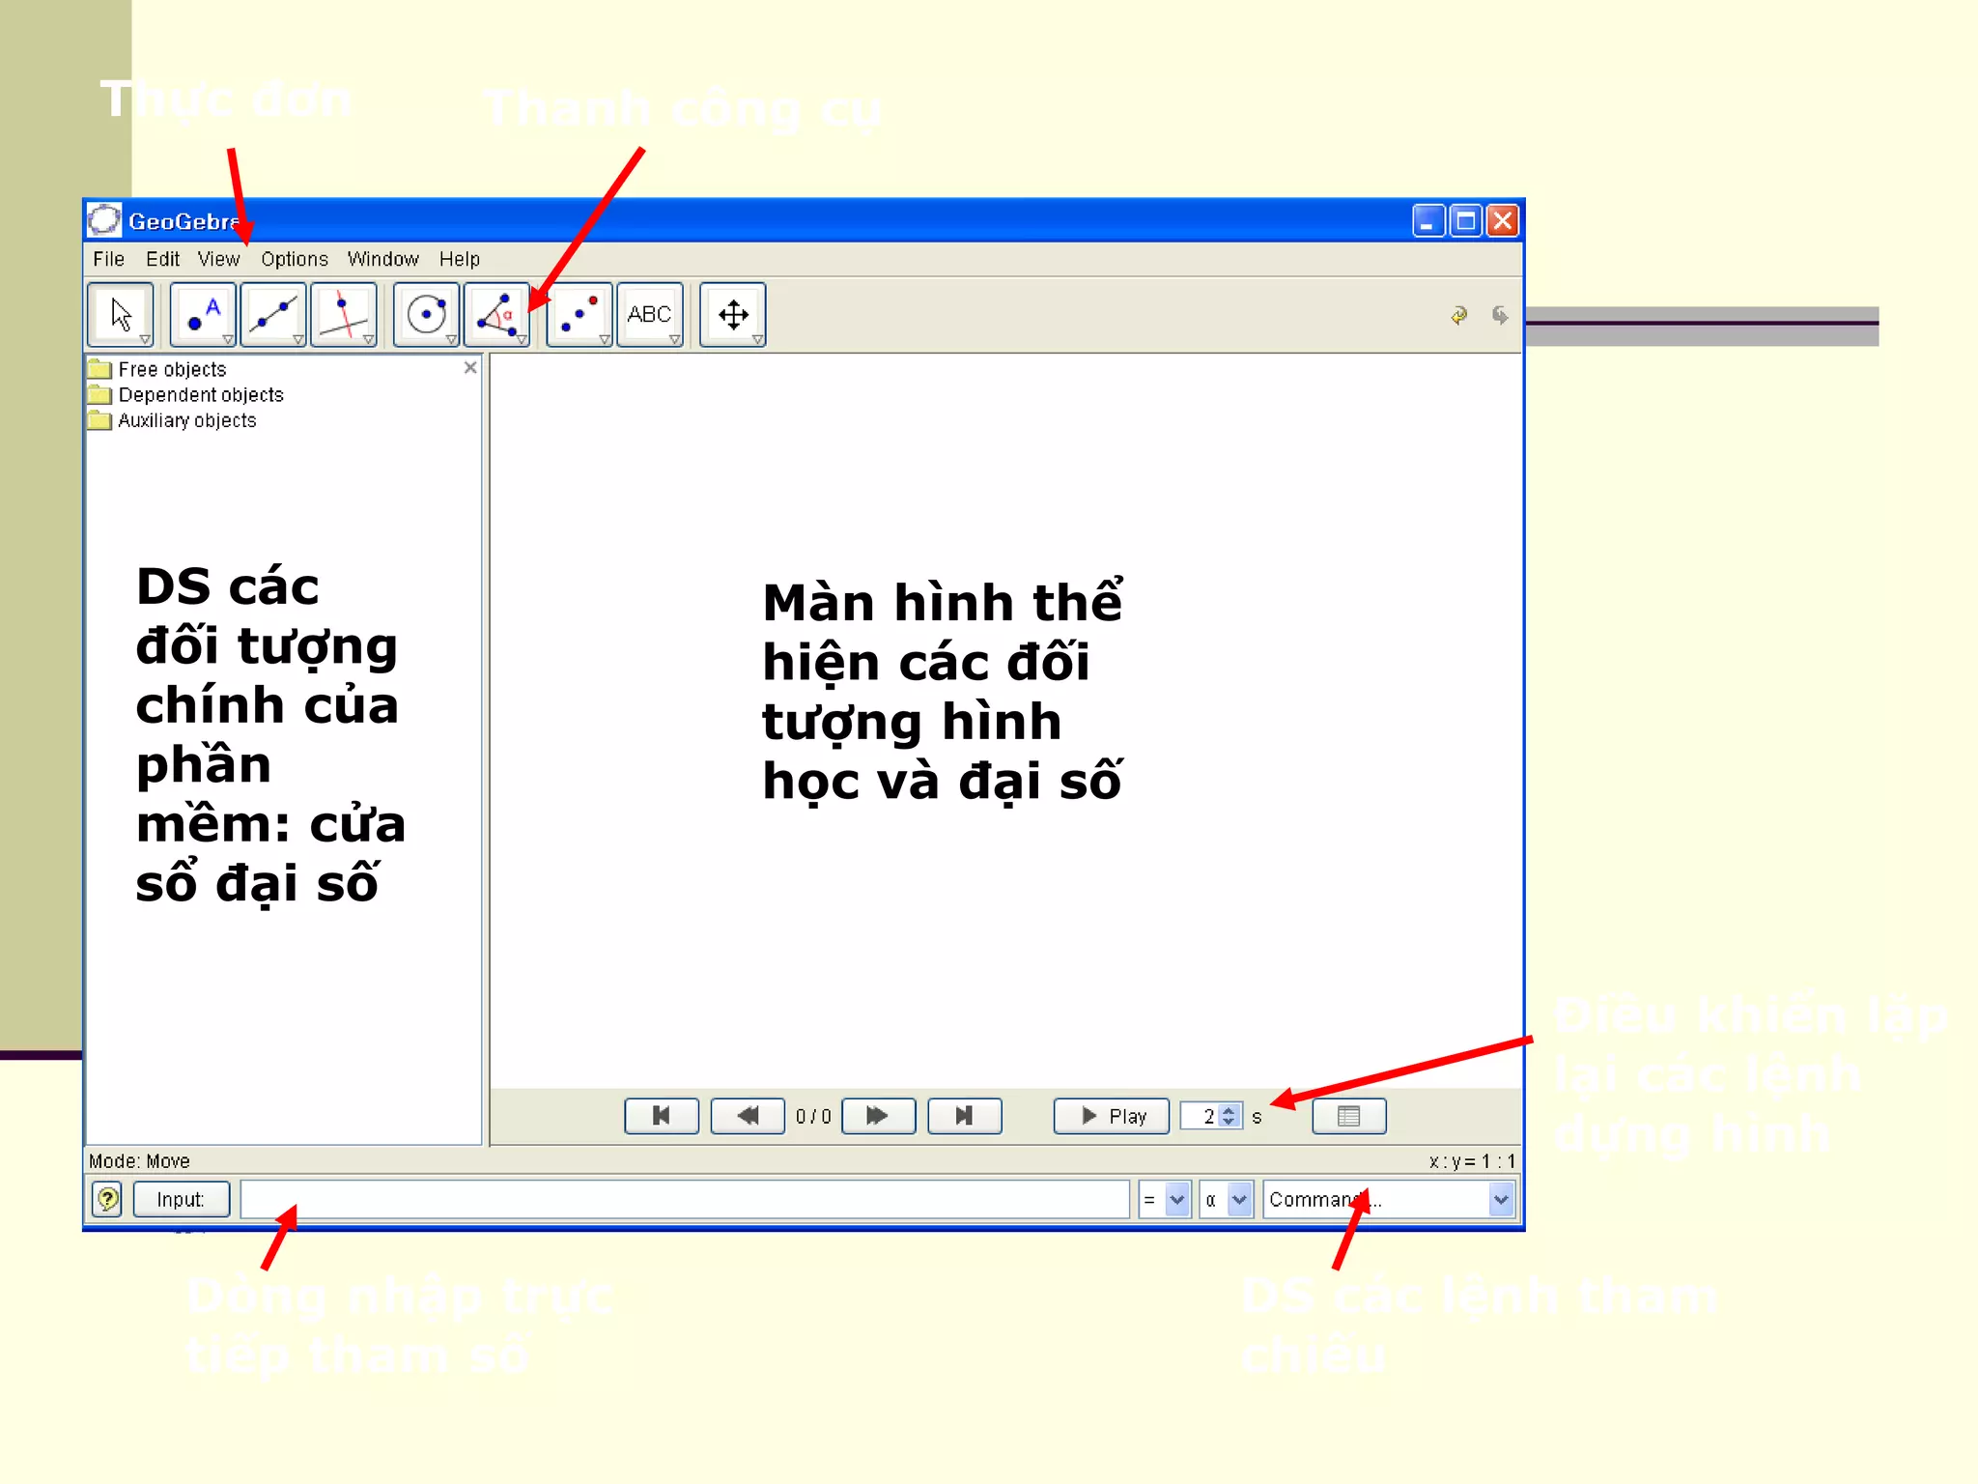Open the Edit menu
Screen dimensions: 1978x1484
[162, 259]
